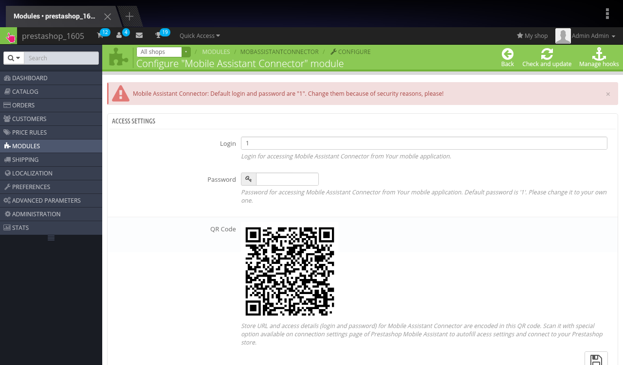Go Back using the arrow button
This screenshot has width=623, height=365.
508,57
